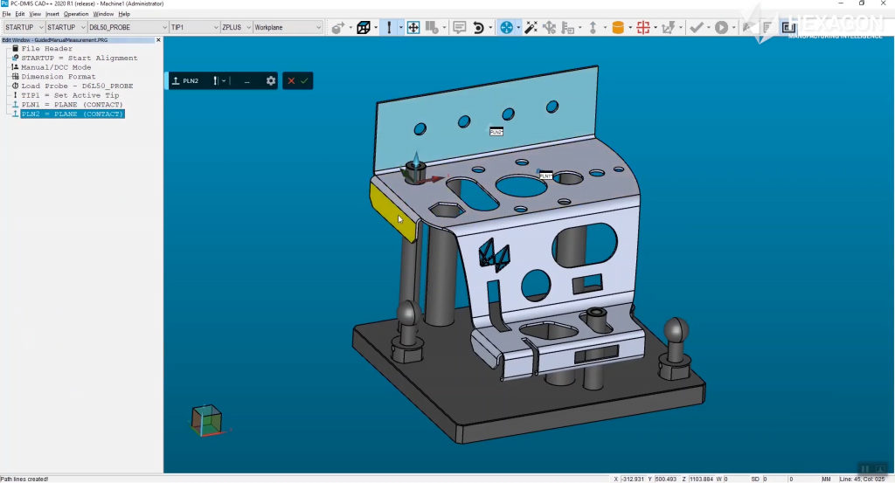Accept PLN2 with the green checkmark

[304, 80]
